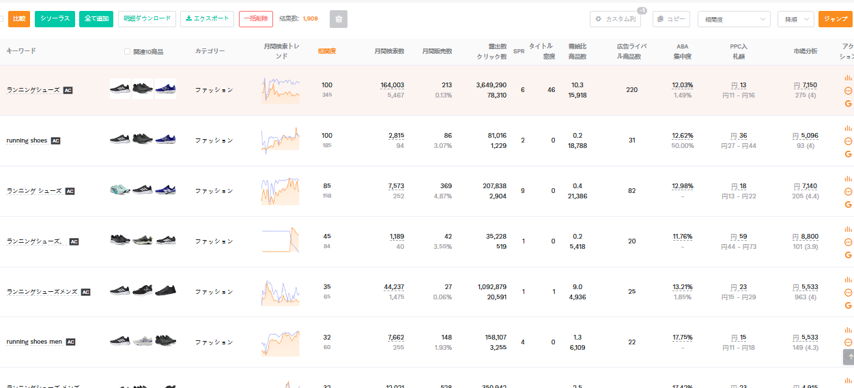
Task: Sort by the 相関度 column header
Action: [326, 51]
